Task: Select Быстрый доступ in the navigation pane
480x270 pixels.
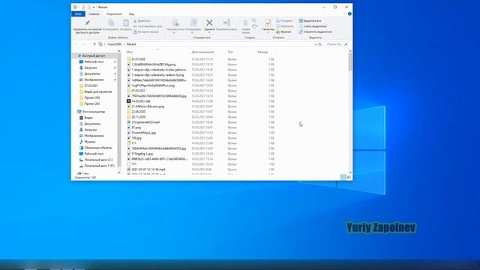Action: [94, 55]
